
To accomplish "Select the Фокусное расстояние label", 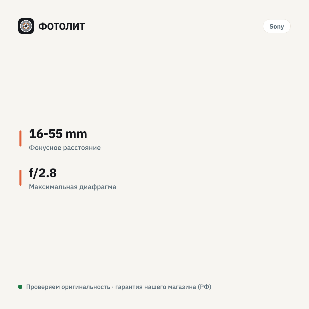I will (65, 148).
